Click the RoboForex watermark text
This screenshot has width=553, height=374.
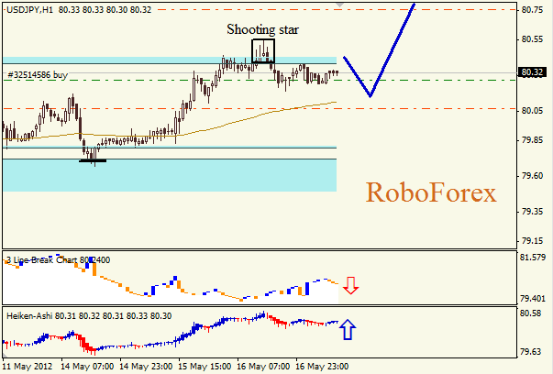coord(431,192)
